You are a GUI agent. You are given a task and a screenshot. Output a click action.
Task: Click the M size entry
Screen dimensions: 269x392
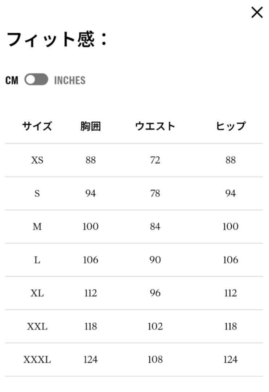click(37, 226)
